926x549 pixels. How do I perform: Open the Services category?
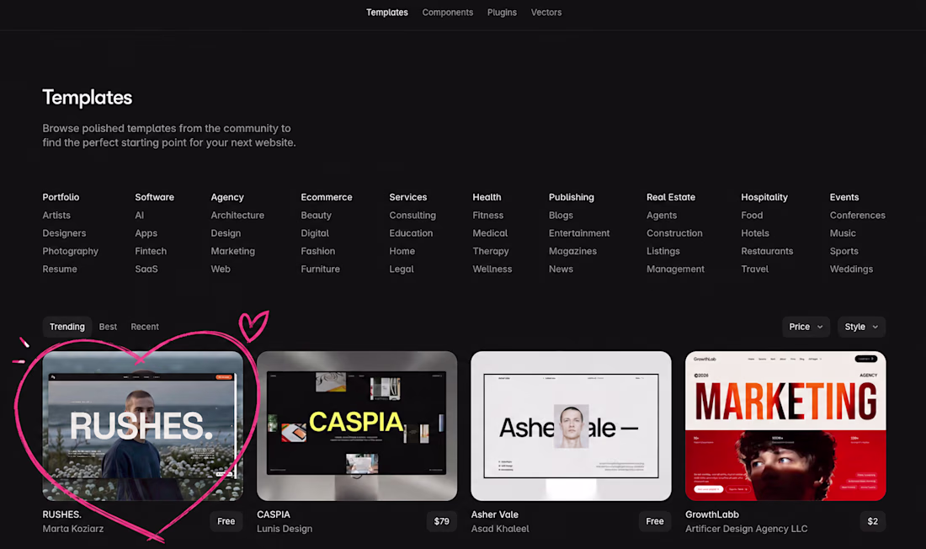click(x=408, y=197)
